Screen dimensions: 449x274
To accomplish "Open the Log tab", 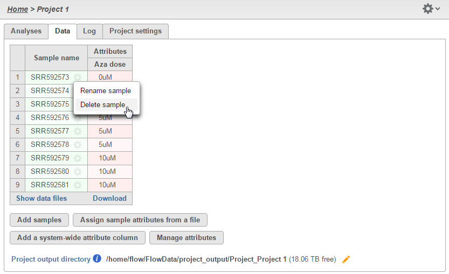I will coord(89,31).
